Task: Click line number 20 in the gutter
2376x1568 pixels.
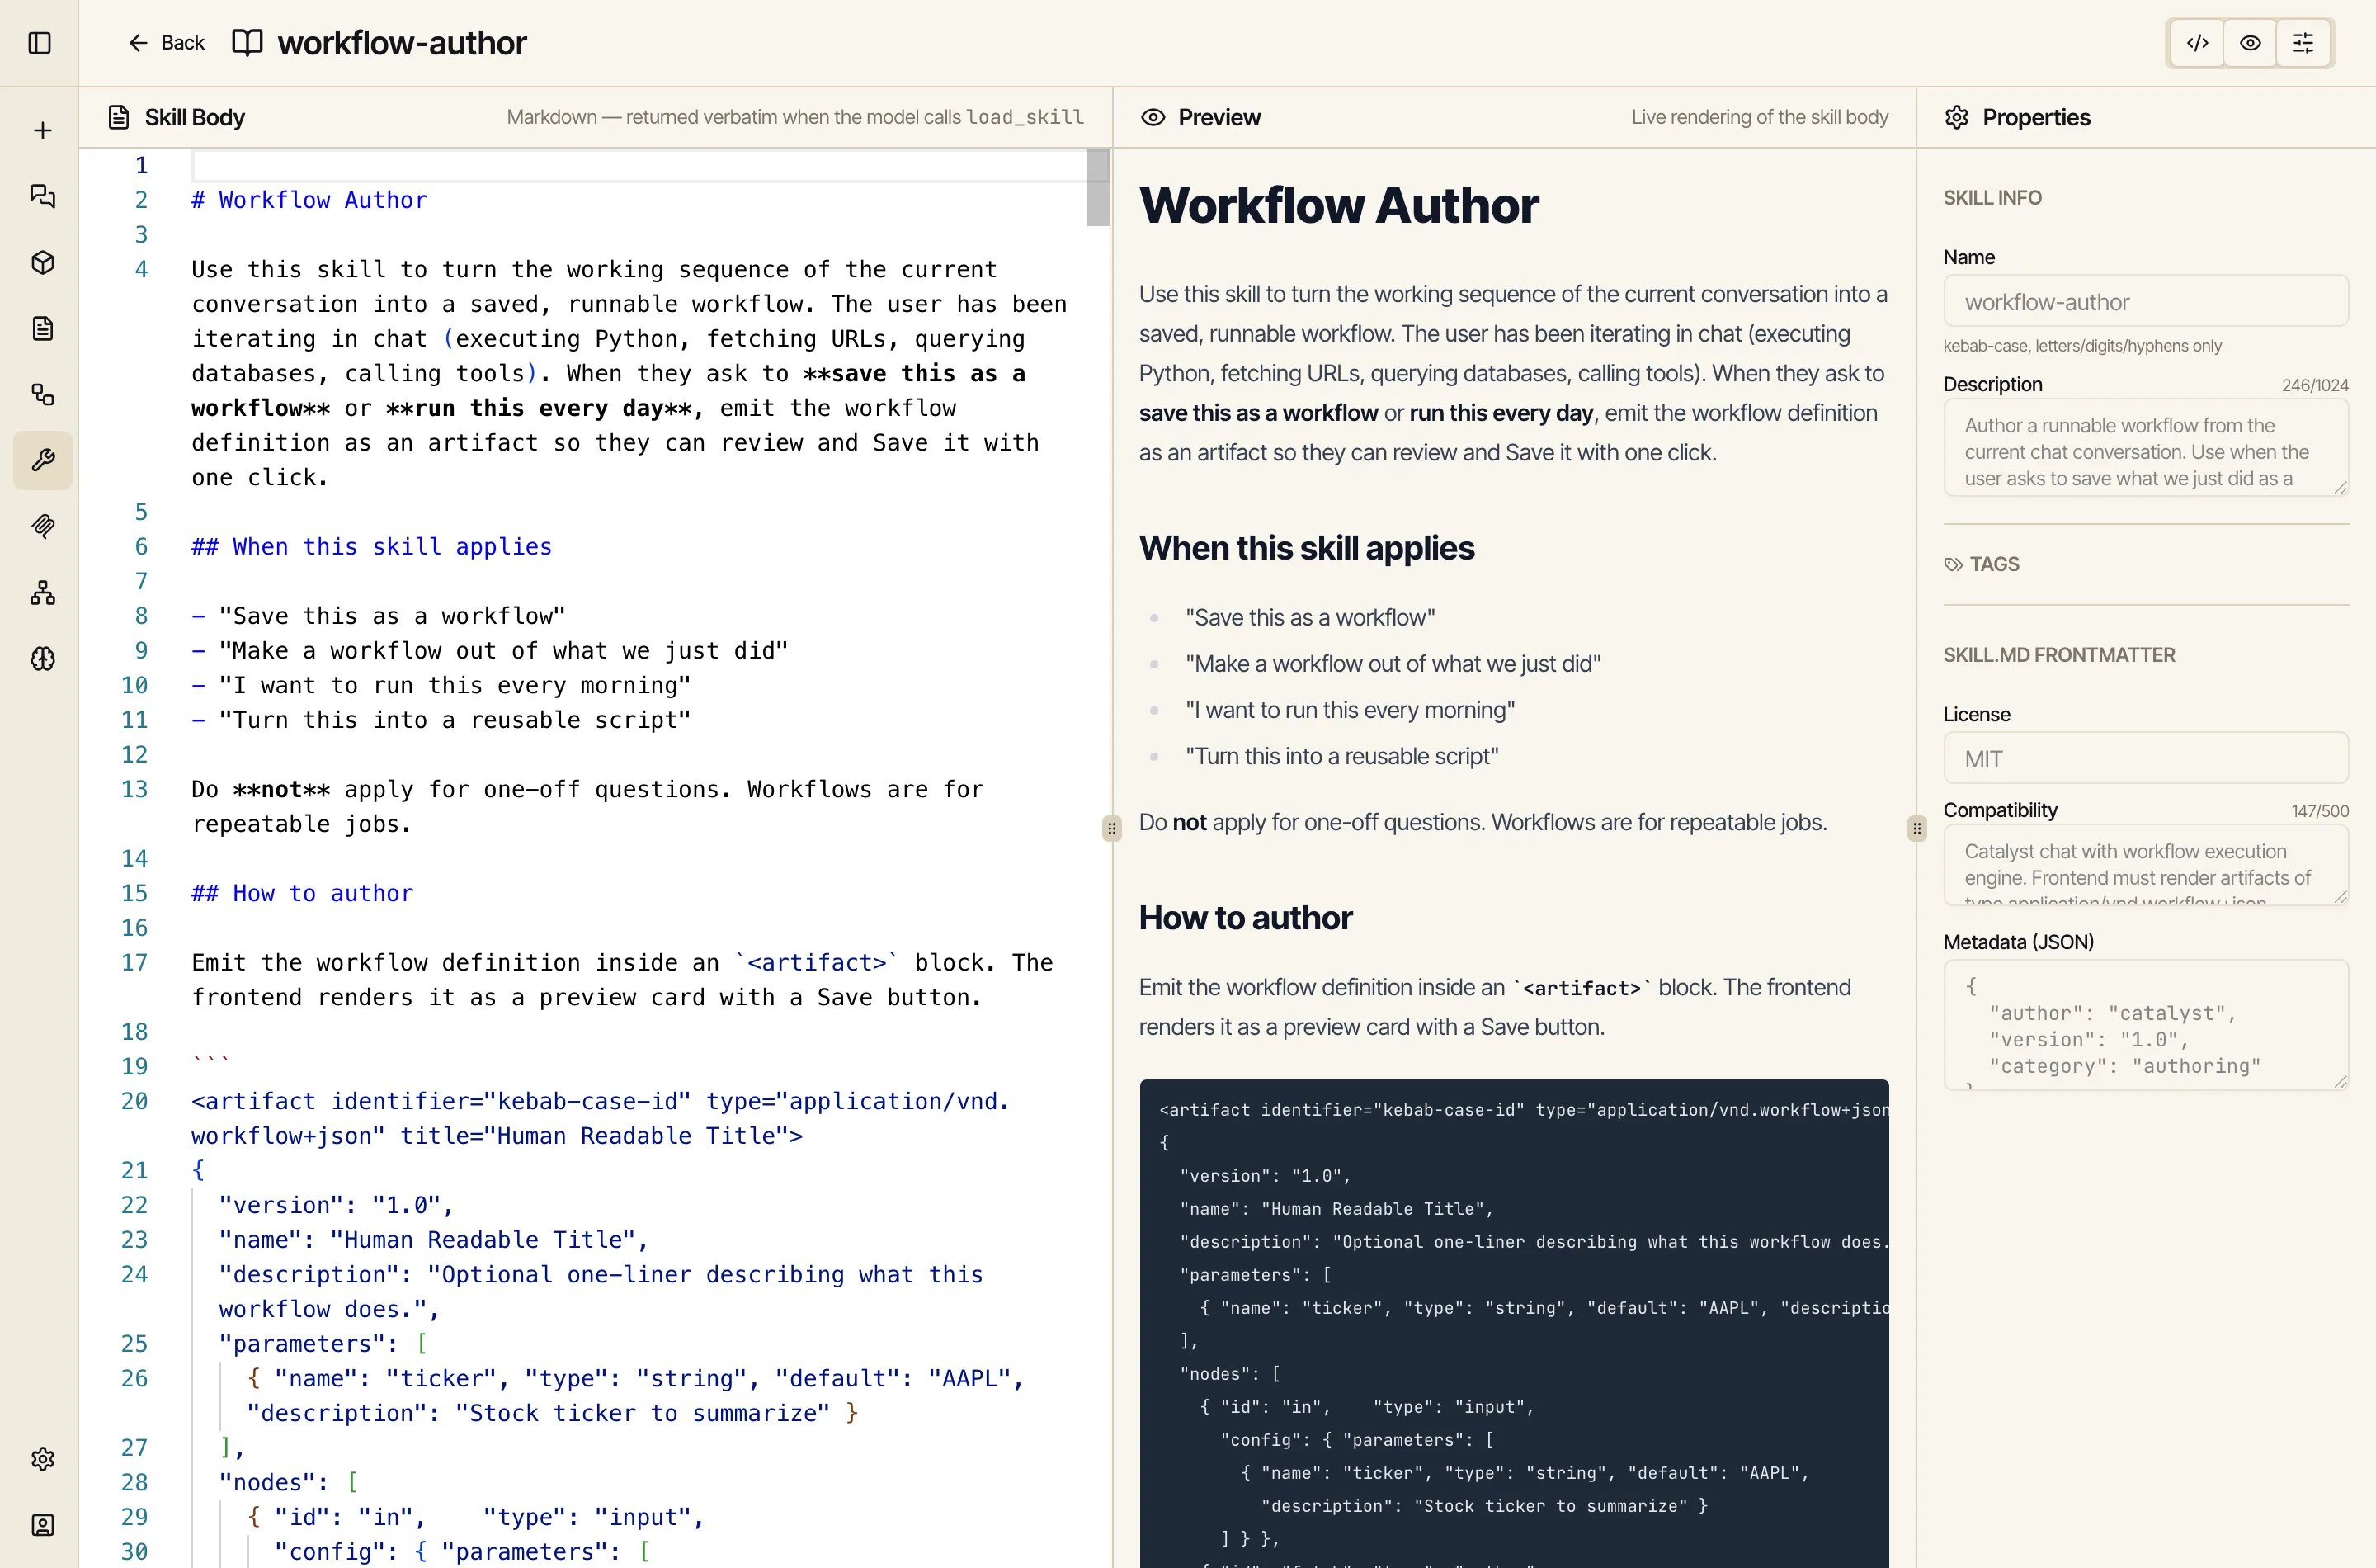Action: 134,1101
